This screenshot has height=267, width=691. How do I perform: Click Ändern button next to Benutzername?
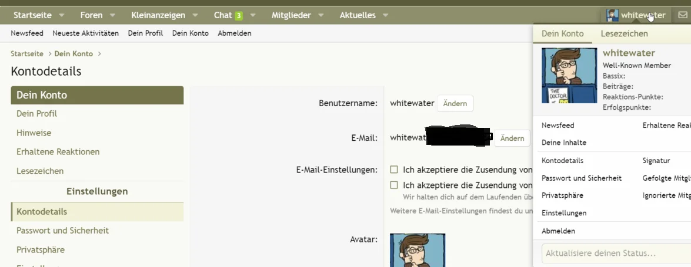[x=455, y=103]
